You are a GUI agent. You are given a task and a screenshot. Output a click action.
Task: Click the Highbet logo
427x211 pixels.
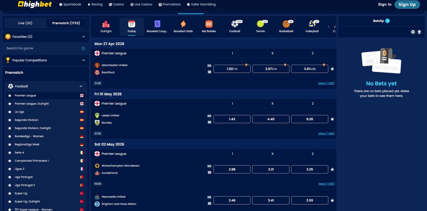35,4
